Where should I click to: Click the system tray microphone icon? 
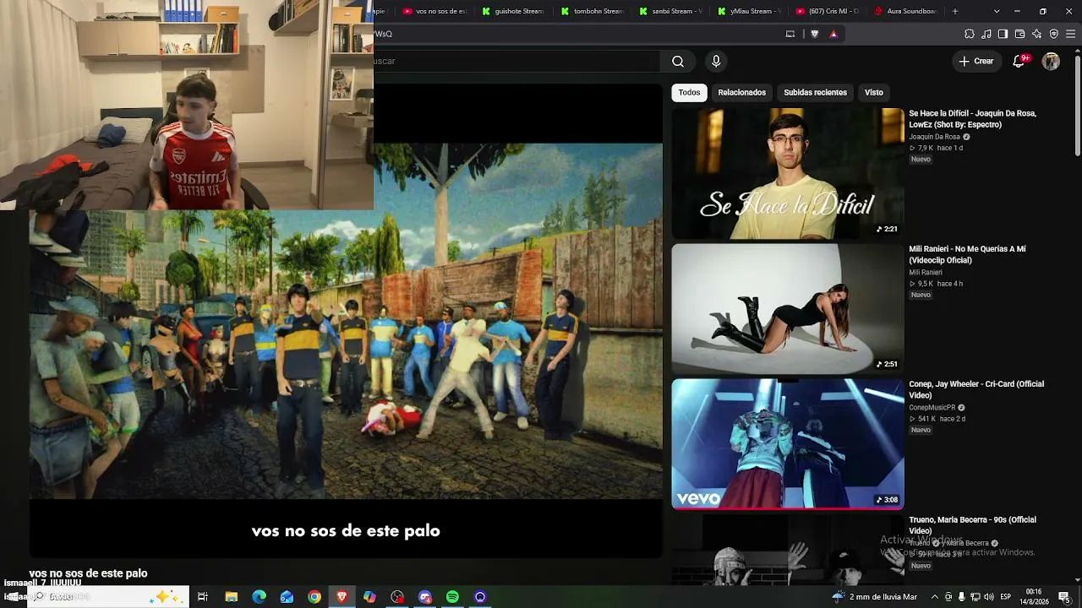pos(962,597)
